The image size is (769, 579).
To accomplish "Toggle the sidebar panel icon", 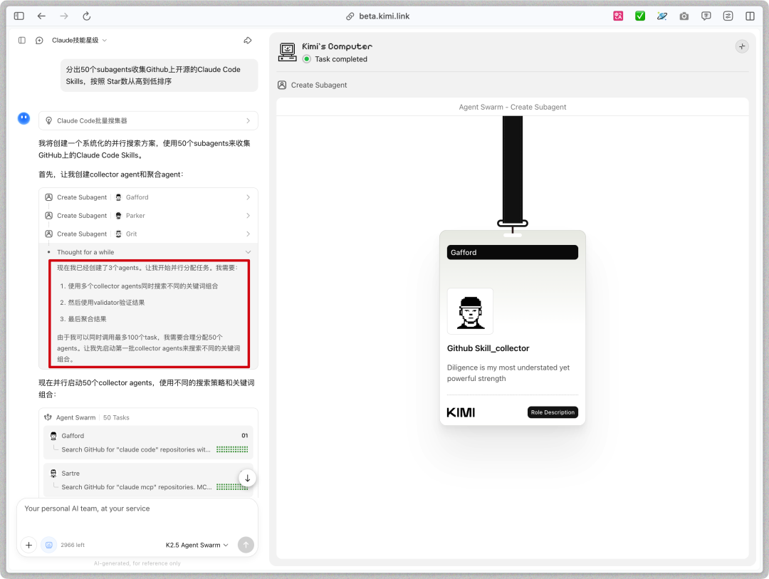I will (22, 41).
